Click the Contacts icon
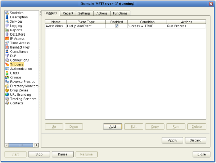The width and height of the screenshot is (216, 163). (x=7, y=103)
